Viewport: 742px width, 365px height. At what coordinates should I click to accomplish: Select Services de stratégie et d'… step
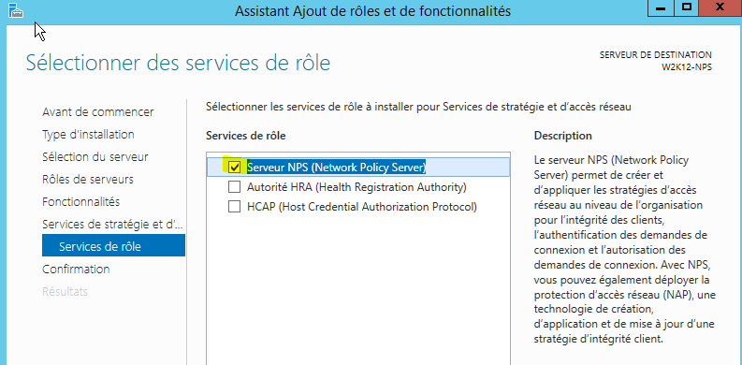pos(112,224)
